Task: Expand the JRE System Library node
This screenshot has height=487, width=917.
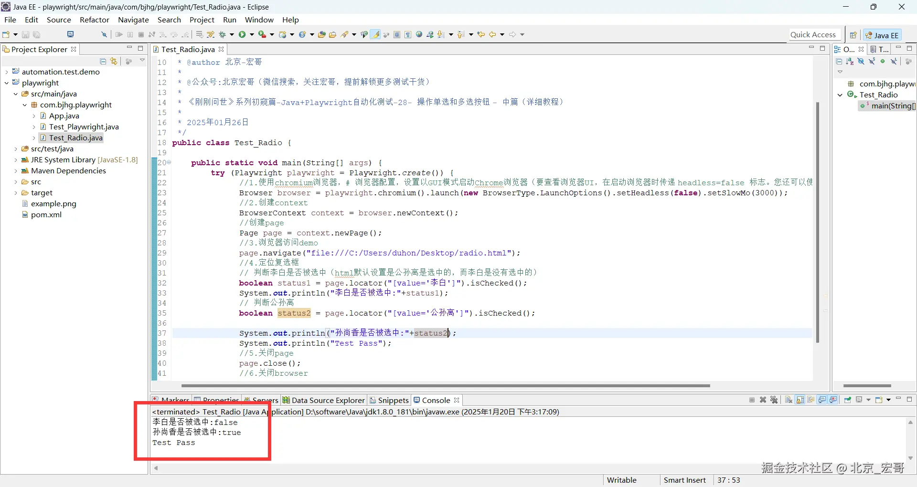Action: [x=16, y=160]
